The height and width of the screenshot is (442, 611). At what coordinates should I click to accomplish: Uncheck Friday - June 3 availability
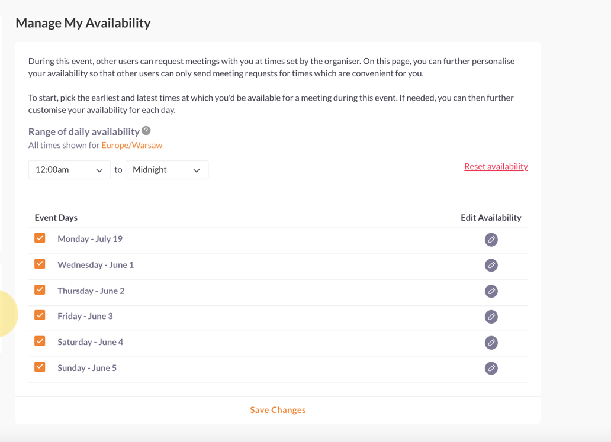coord(39,315)
